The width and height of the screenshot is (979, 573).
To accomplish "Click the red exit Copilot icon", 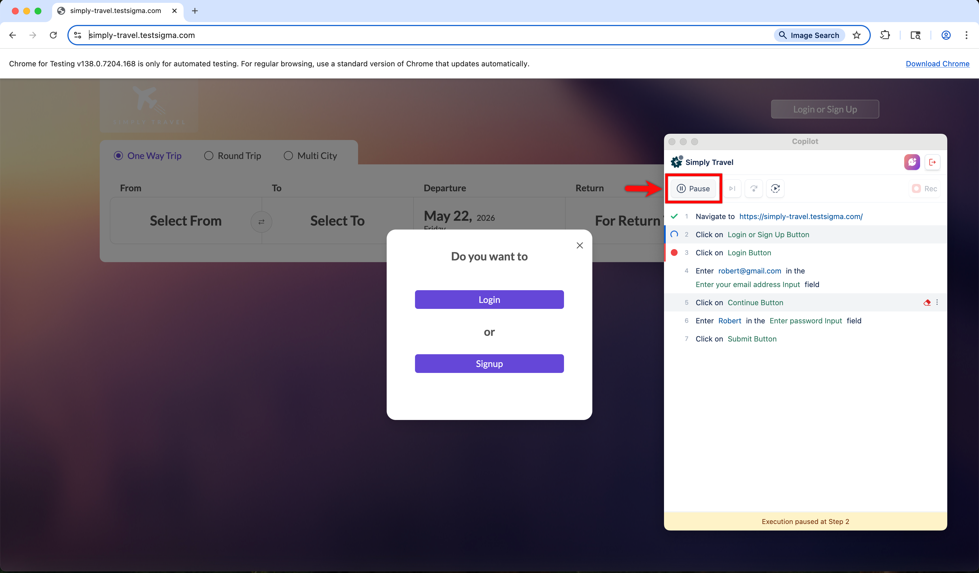I will point(932,162).
